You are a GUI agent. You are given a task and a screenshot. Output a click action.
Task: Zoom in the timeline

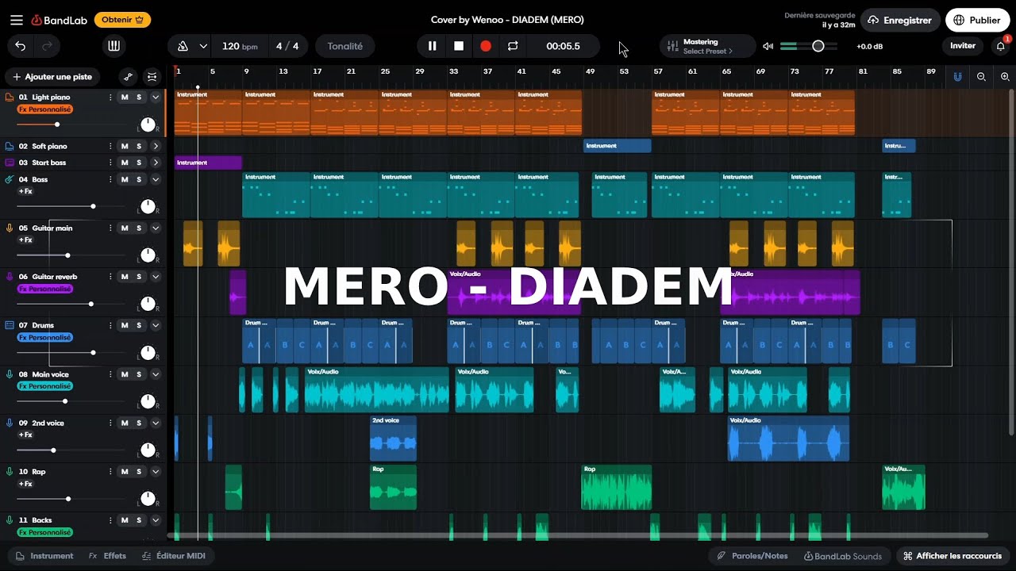[x=1005, y=77]
